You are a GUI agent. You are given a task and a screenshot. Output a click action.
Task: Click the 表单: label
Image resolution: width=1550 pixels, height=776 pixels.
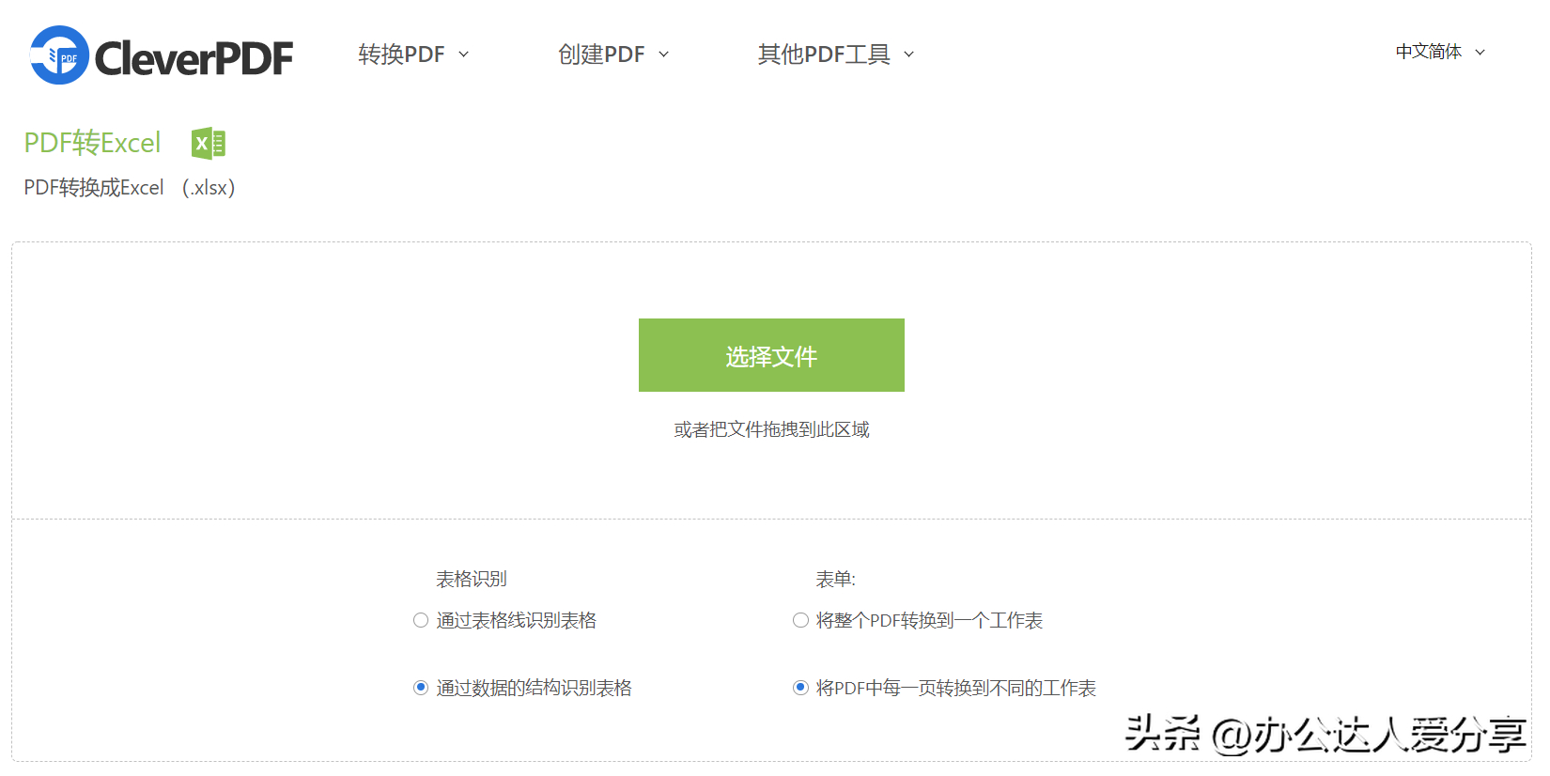(835, 579)
